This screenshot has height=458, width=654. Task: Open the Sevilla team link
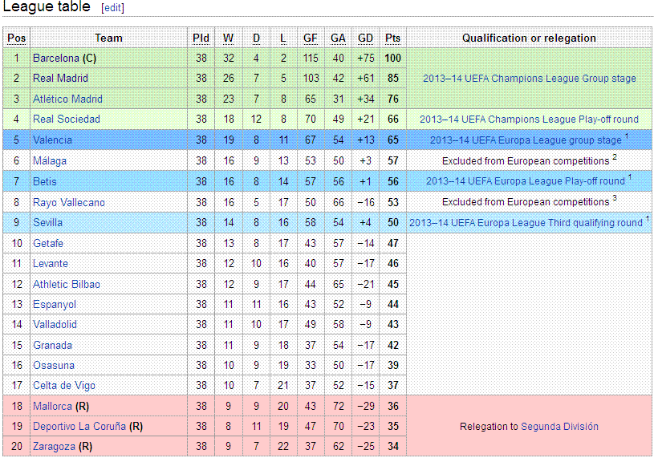coord(47,222)
